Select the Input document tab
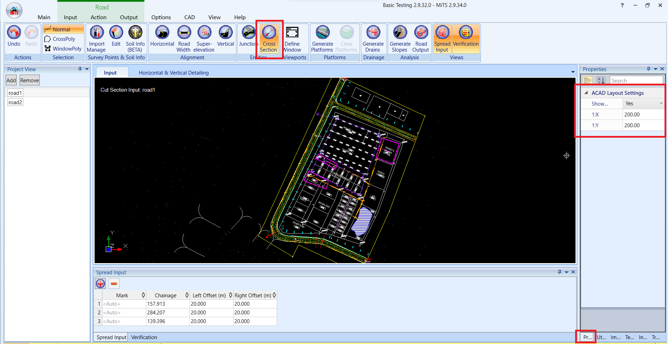The width and height of the screenshot is (668, 344). point(110,72)
